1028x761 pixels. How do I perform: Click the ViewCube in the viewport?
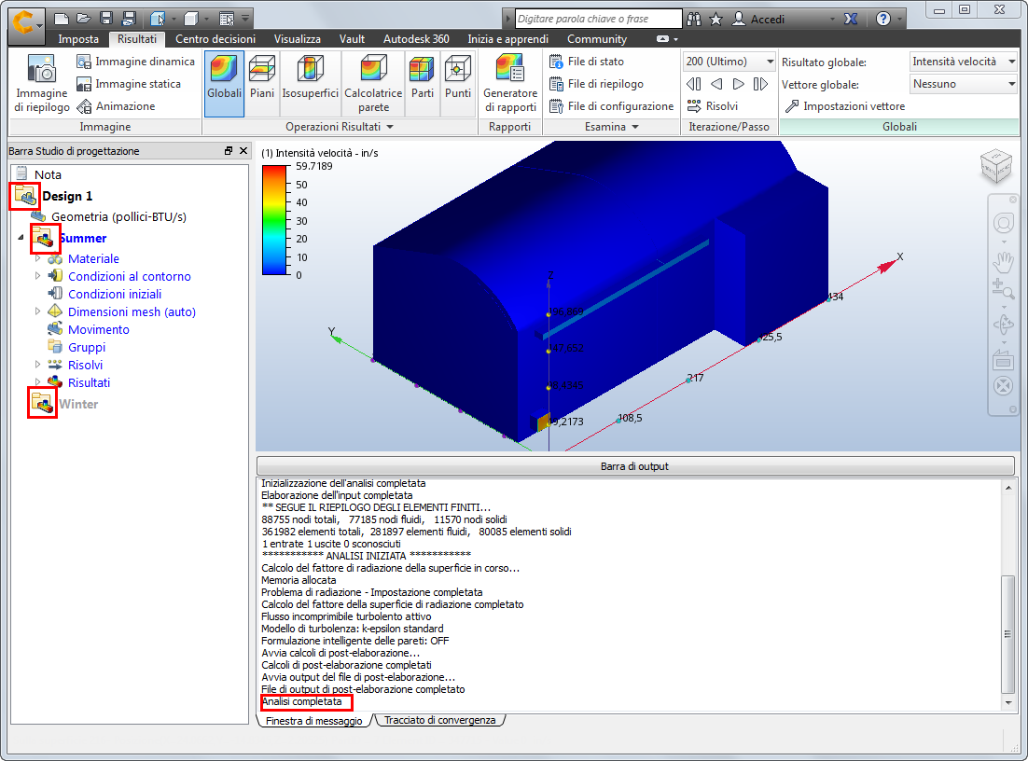click(x=996, y=167)
